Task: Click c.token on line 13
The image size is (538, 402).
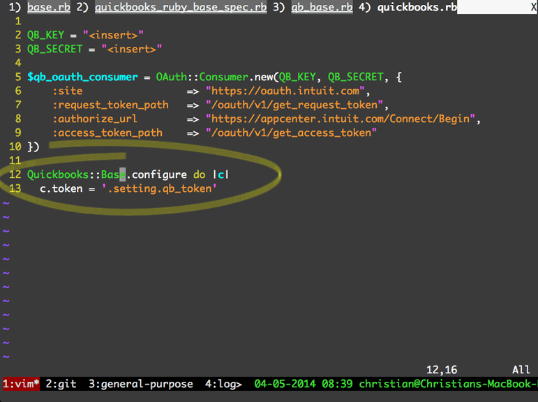Action: (x=61, y=189)
